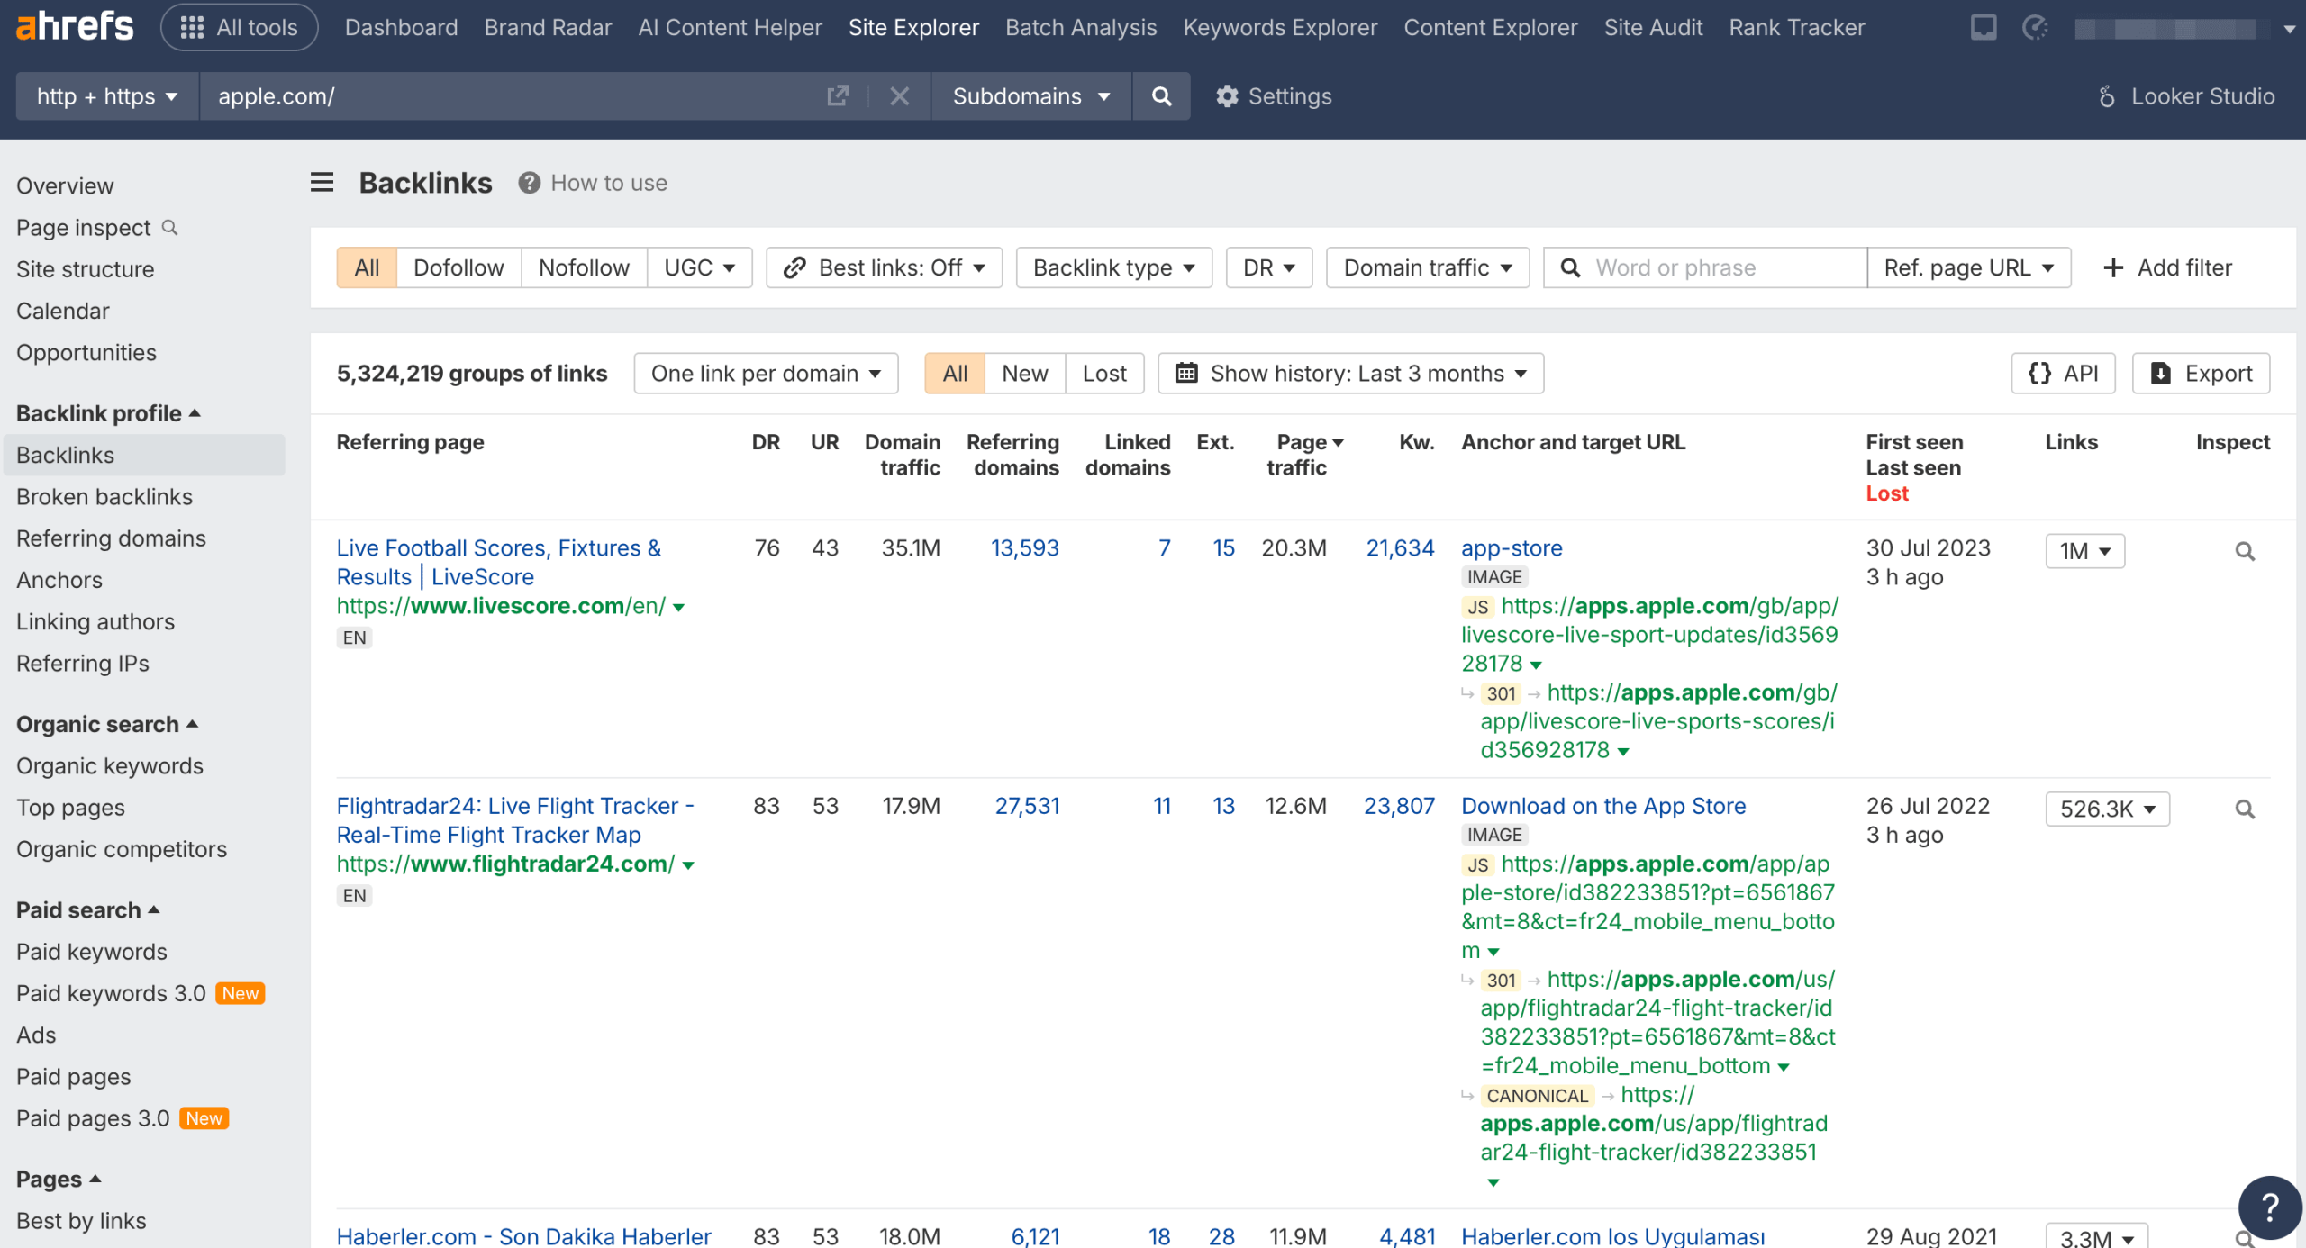Export the backlinks list
The height and width of the screenshot is (1248, 2306).
coord(2202,373)
